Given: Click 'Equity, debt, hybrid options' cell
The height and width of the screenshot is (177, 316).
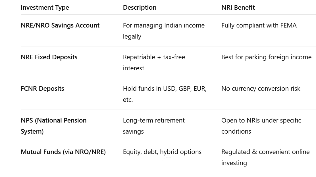Looking at the screenshot, I should [x=162, y=152].
